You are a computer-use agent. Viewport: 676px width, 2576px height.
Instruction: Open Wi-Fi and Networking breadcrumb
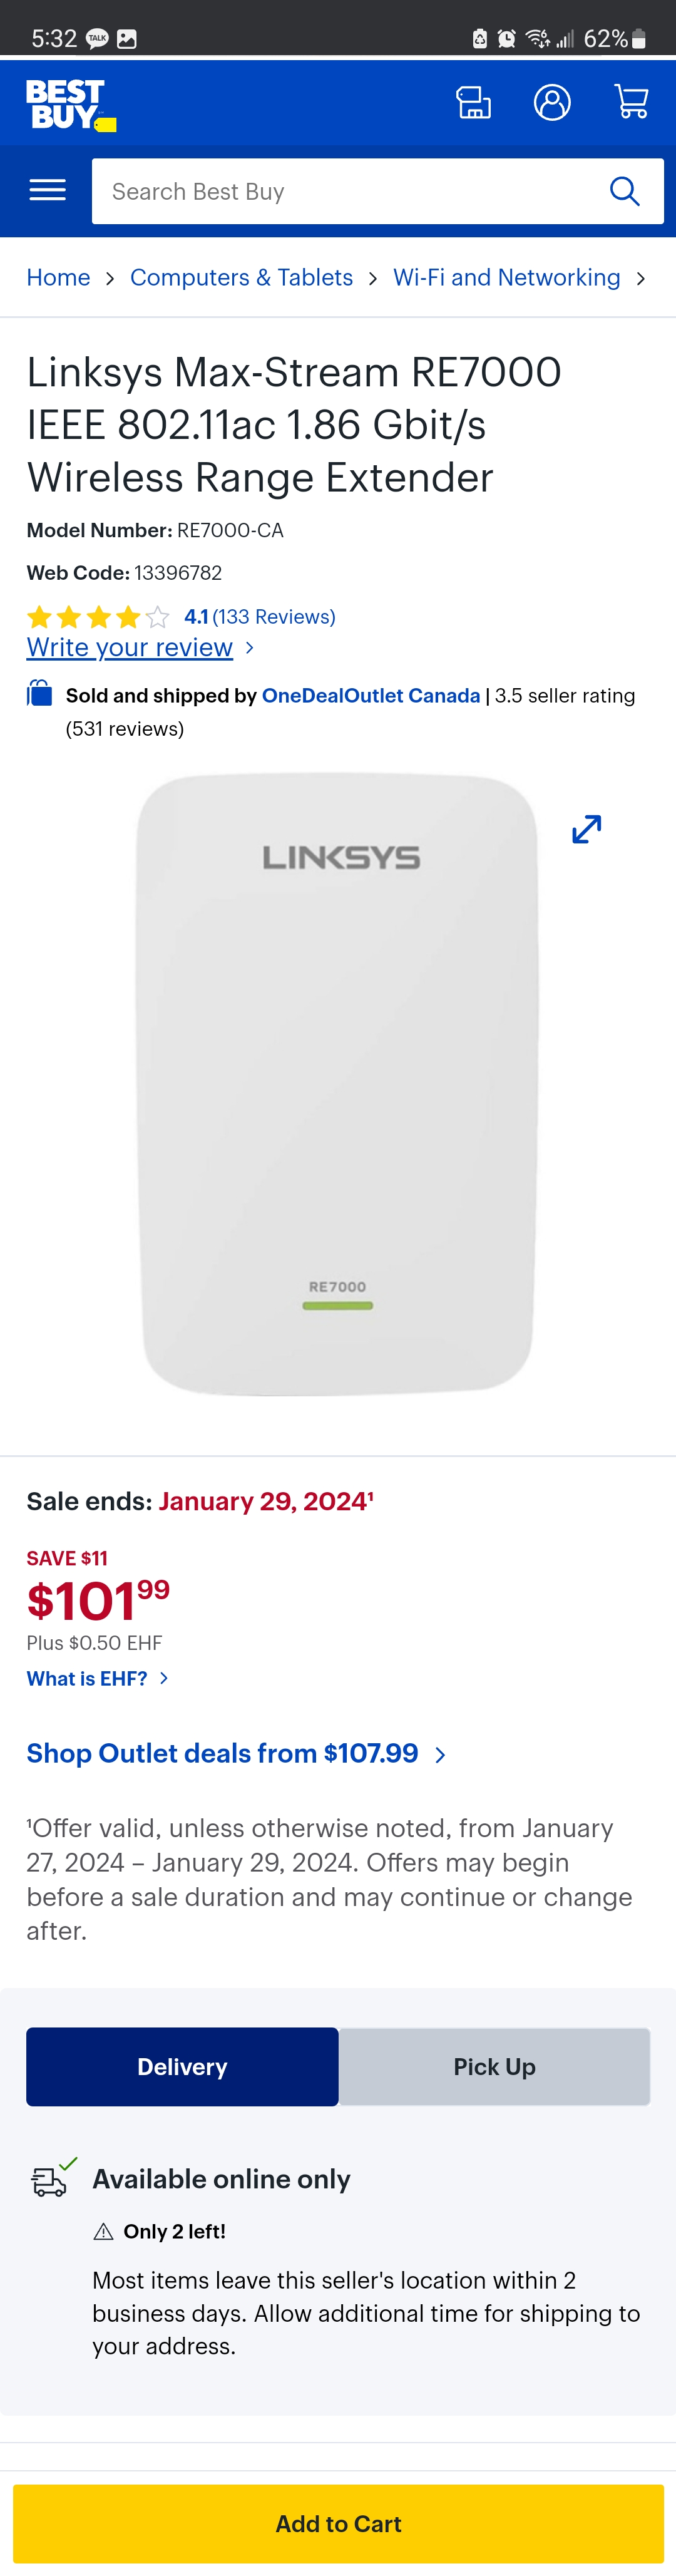[506, 277]
